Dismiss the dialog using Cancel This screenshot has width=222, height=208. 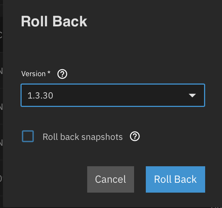coord(110,179)
